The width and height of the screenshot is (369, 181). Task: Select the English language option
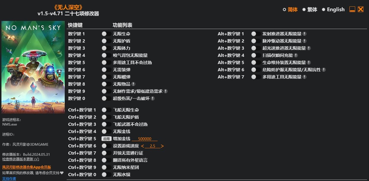click(x=333, y=9)
